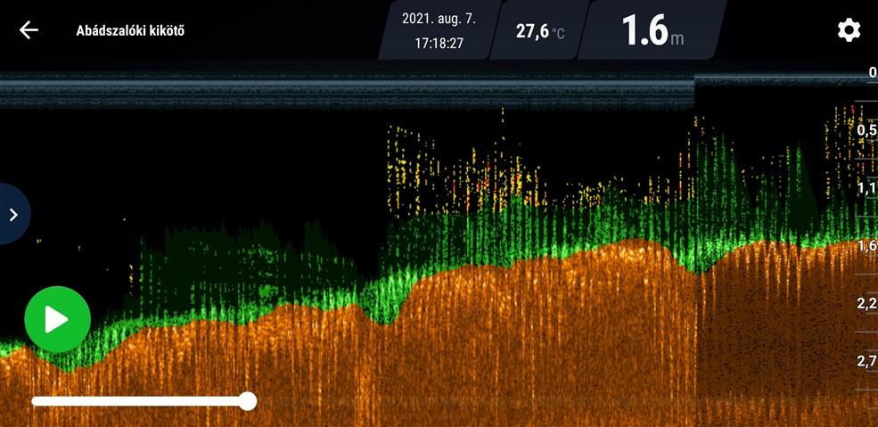Click the 2,2 depth scale label
This screenshot has height=427, width=878.
tap(866, 303)
